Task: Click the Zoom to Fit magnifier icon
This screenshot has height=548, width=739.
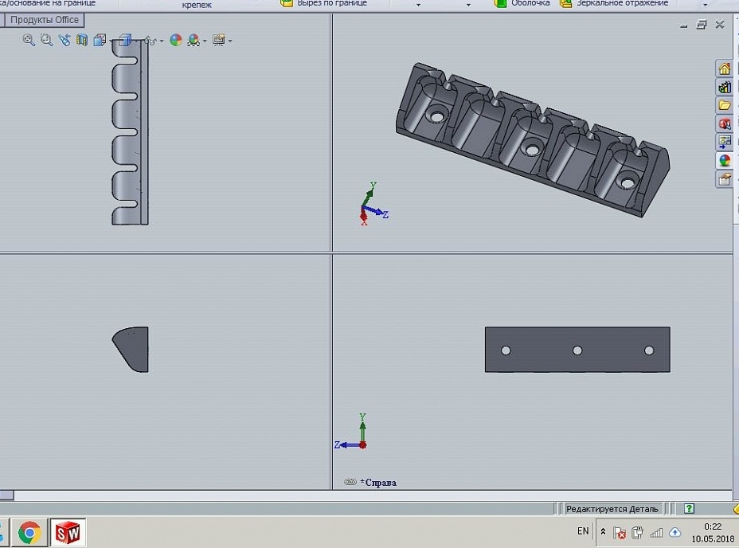Action: pos(29,40)
